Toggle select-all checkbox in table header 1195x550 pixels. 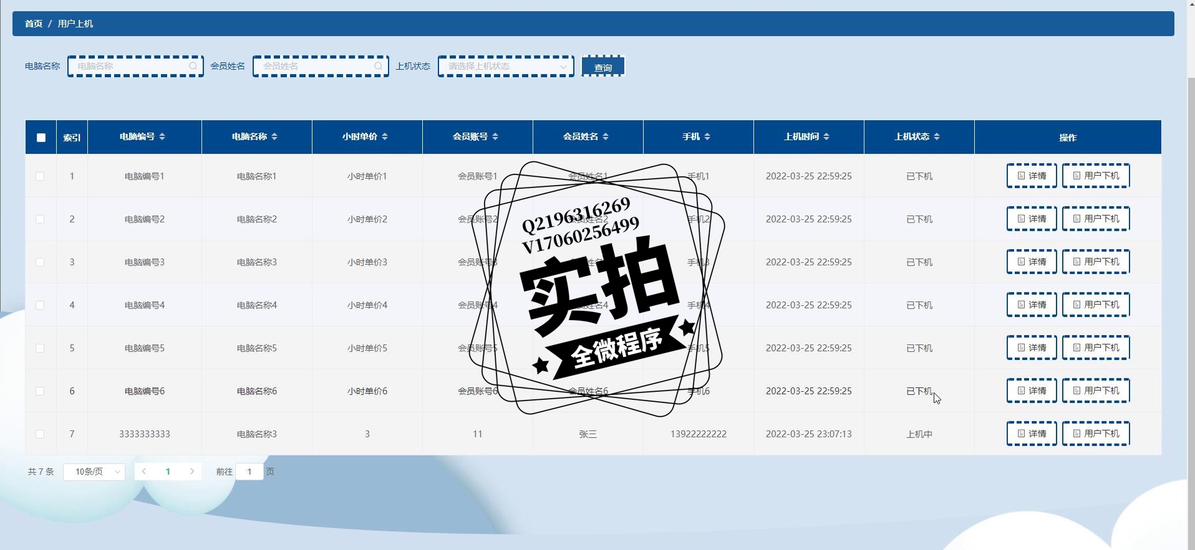tap(41, 138)
